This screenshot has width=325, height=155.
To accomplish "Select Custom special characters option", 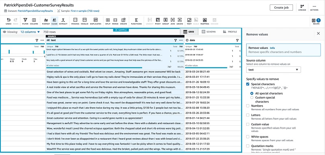I will click(x=252, y=98).
